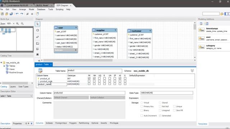Select the pointer selection tool
230x129 pixels.
point(37,24)
